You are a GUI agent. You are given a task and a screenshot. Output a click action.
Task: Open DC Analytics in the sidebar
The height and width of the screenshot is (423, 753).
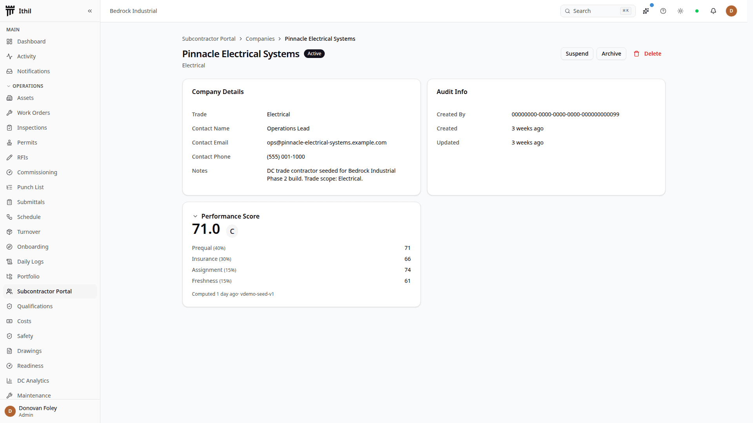(x=50, y=381)
